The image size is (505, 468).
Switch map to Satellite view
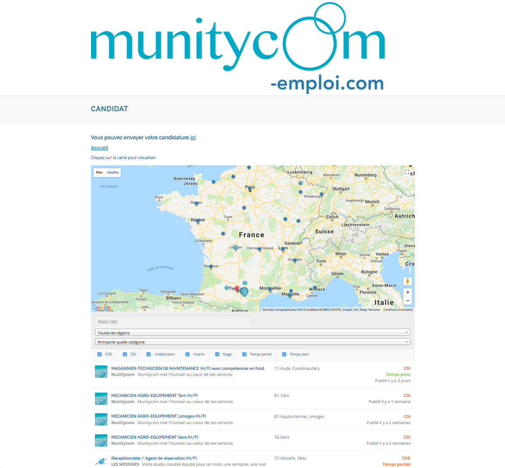[113, 173]
